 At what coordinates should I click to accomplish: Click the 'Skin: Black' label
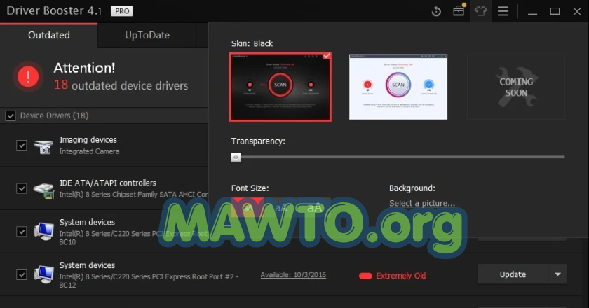pos(252,43)
